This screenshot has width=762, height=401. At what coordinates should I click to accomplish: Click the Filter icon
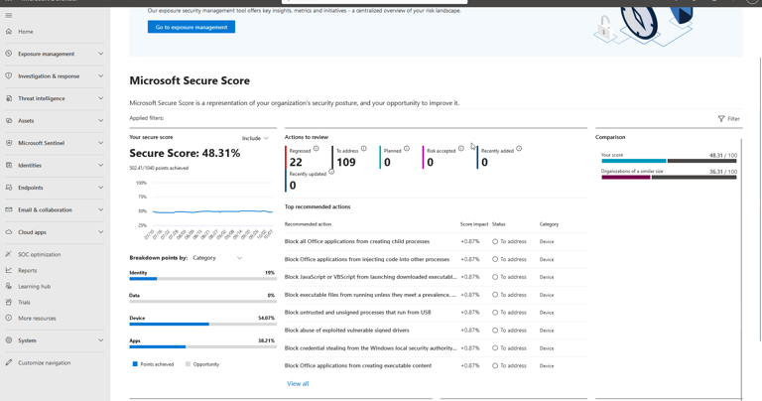pos(721,119)
